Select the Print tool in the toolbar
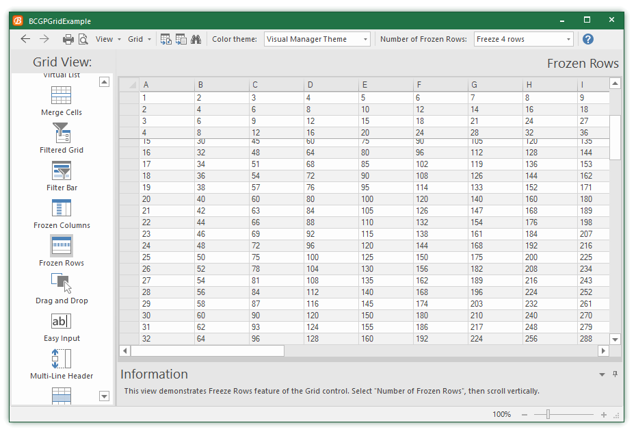 tap(68, 39)
